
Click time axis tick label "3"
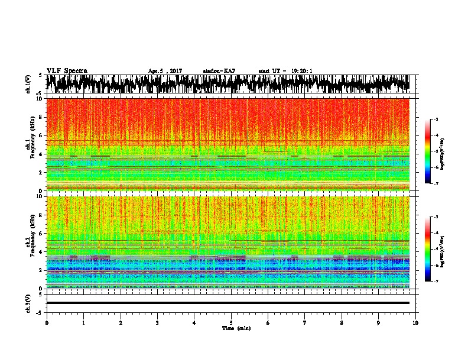[157, 323]
